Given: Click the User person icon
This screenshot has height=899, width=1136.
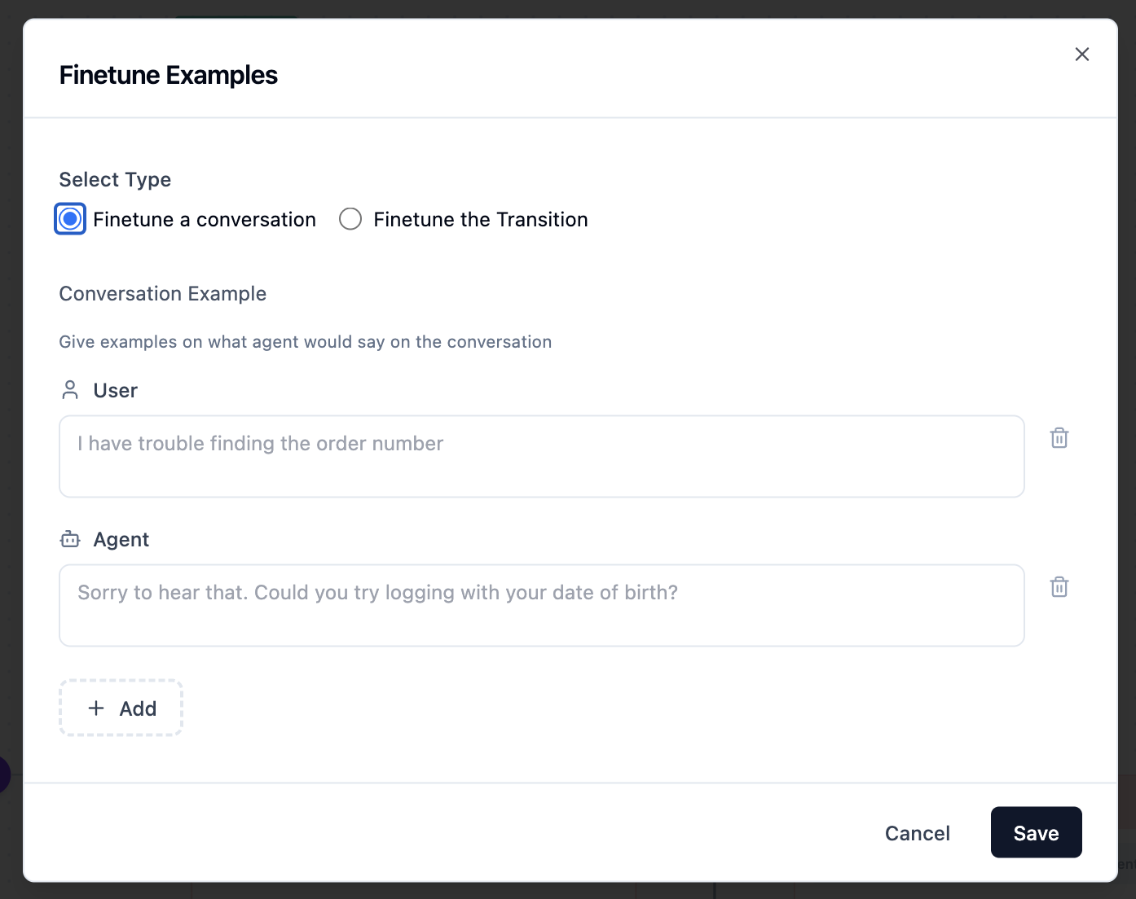Looking at the screenshot, I should pos(69,390).
